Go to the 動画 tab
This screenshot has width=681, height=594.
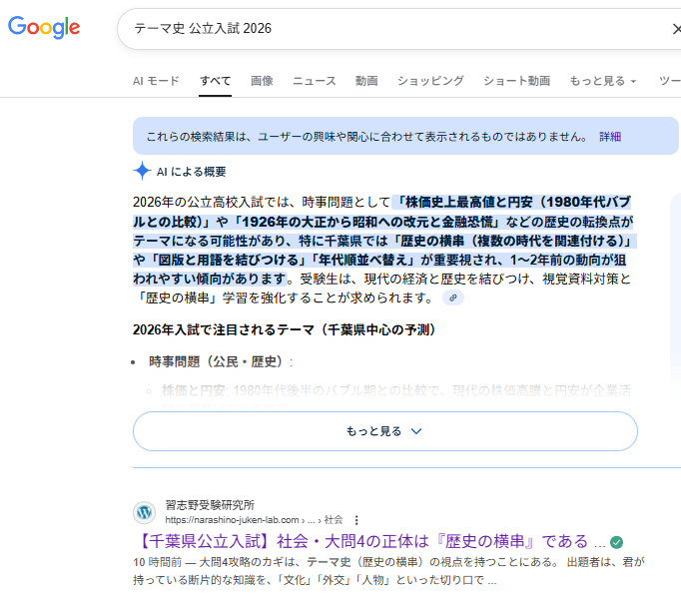(366, 81)
